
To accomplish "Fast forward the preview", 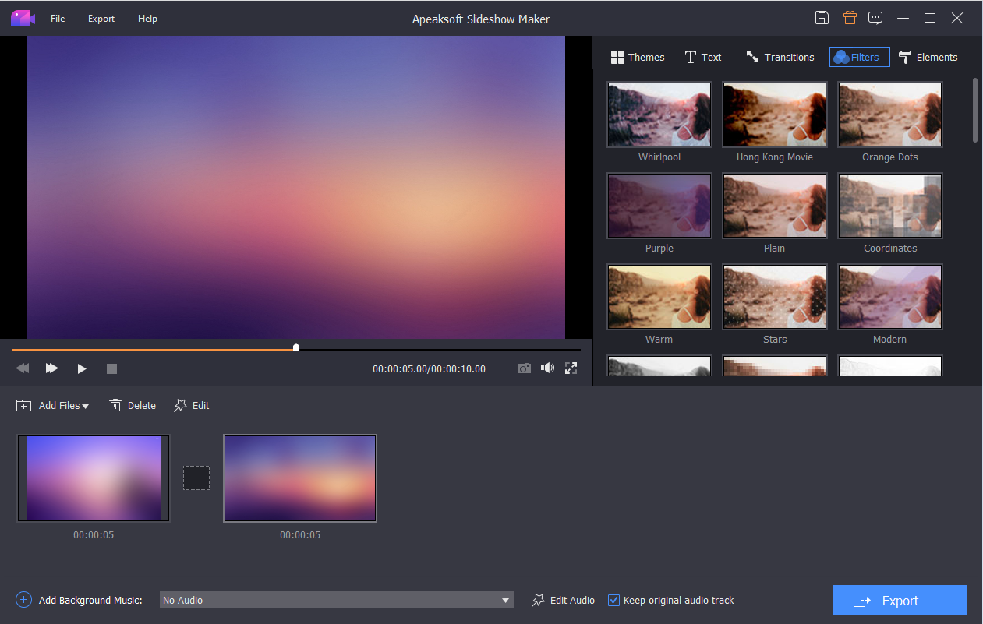I will click(52, 368).
